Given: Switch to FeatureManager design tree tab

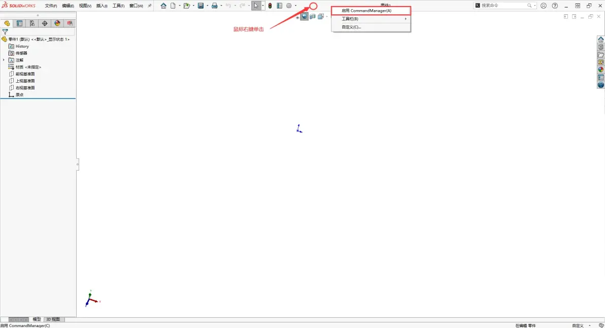Looking at the screenshot, I should point(7,23).
